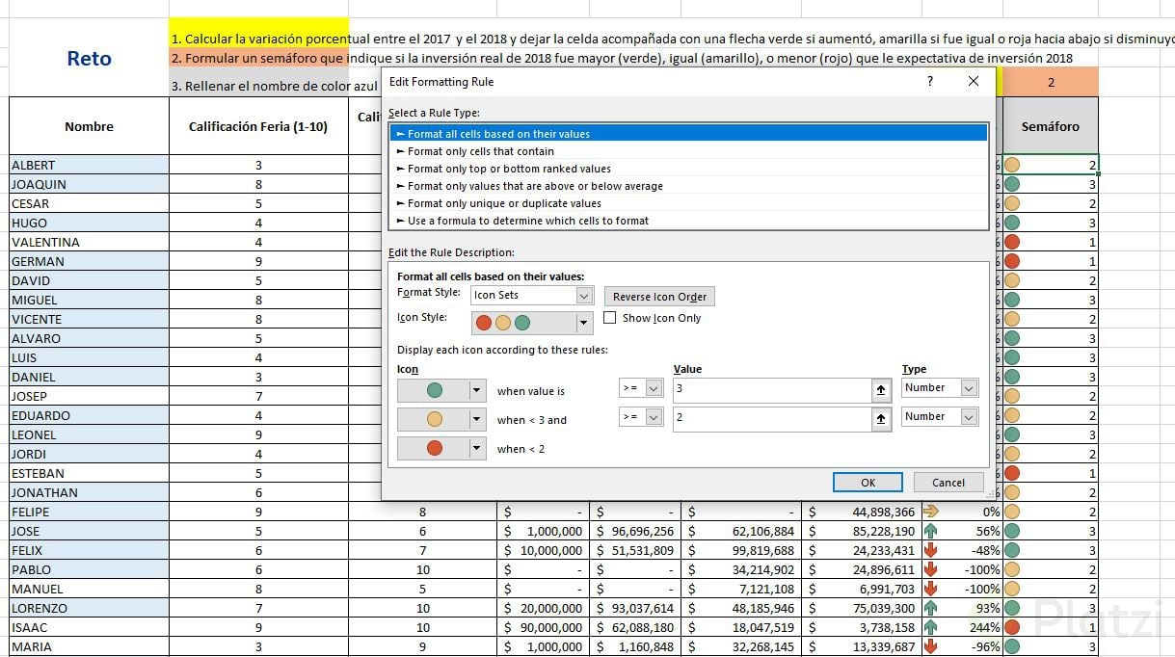Enable the Show Icon Only checkbox

pyautogui.click(x=610, y=318)
